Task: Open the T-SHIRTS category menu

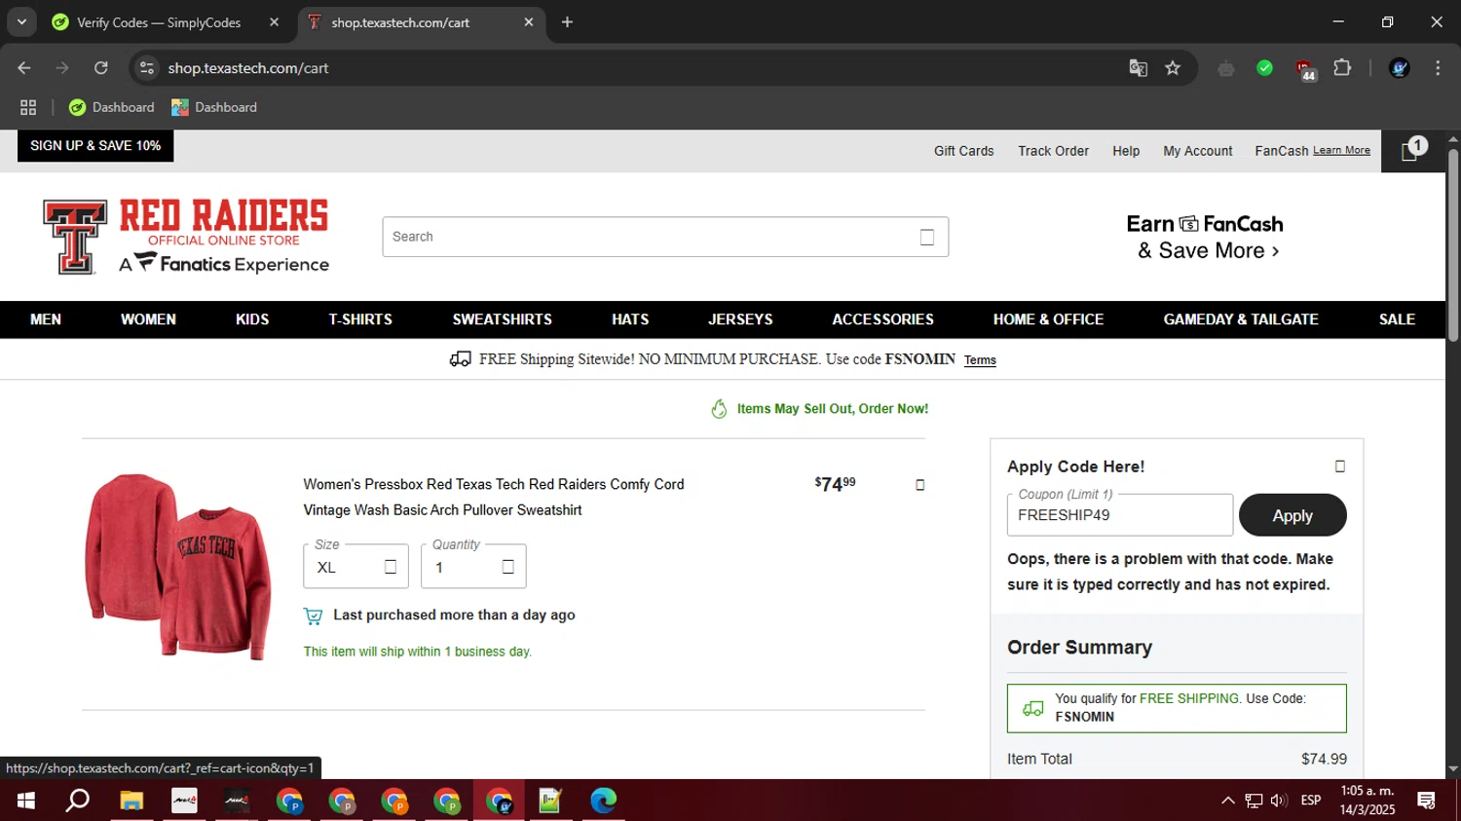Action: tap(360, 319)
